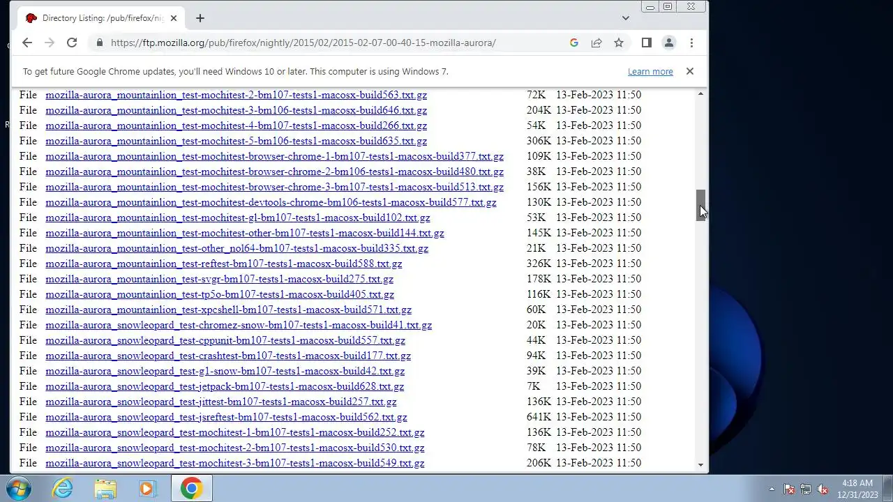Reload the directory listing page
Image resolution: width=893 pixels, height=502 pixels.
(x=71, y=43)
